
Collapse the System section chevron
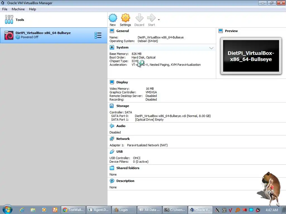click(211, 48)
